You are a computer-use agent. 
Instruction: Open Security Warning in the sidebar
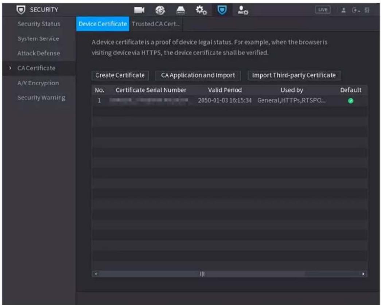click(x=41, y=98)
